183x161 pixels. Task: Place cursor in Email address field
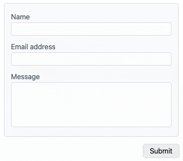click(x=91, y=59)
